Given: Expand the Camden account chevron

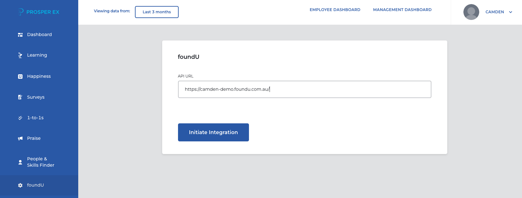Looking at the screenshot, I should pyautogui.click(x=511, y=12).
